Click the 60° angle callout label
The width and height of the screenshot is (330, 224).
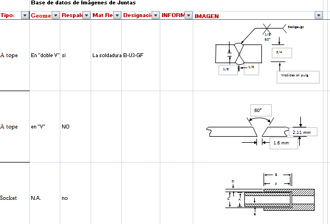pos(258,111)
